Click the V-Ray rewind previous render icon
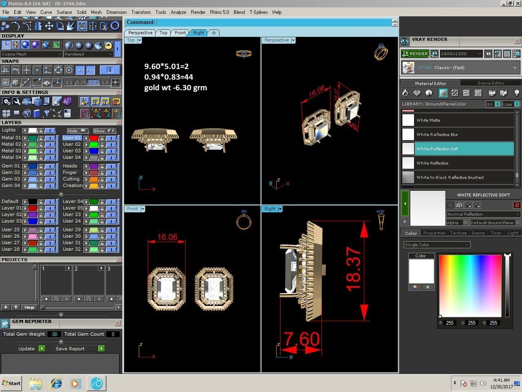The width and height of the screenshot is (522, 392). [488, 53]
